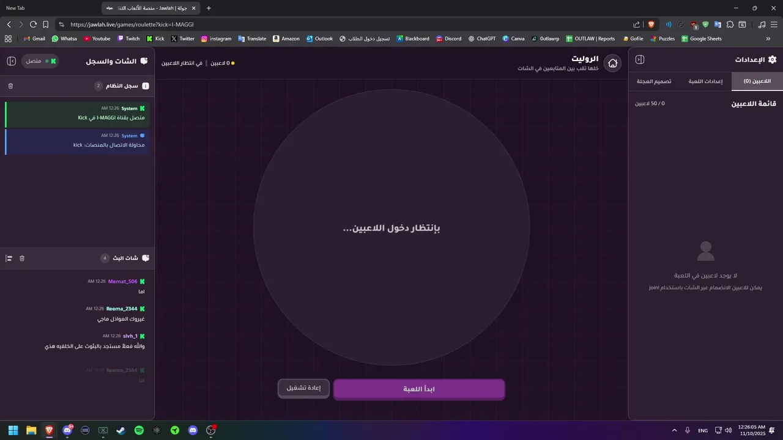This screenshot has width=783, height=440.
Task: Open the taskbar clock and date
Action: 752,430
